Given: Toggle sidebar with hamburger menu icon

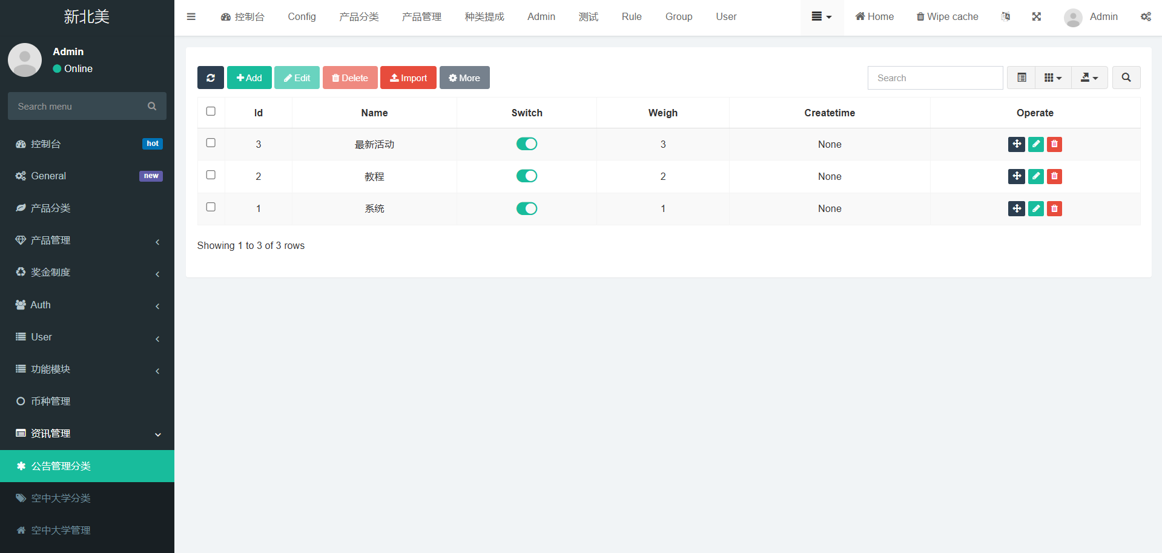Looking at the screenshot, I should click(191, 17).
